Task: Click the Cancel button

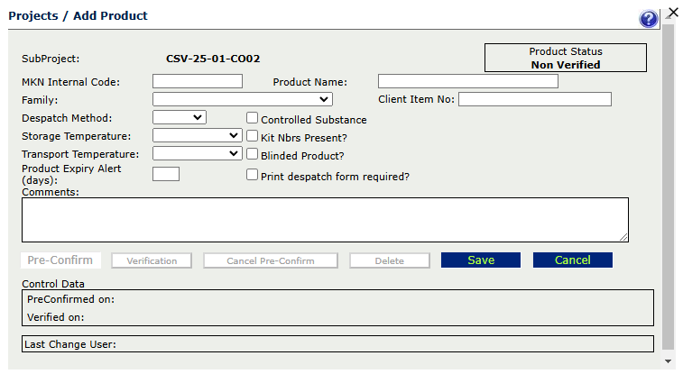Action: click(x=573, y=260)
